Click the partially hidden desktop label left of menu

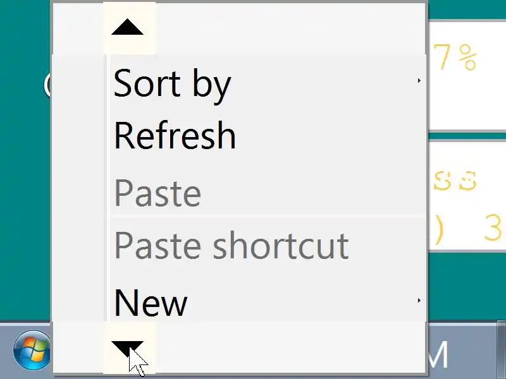tap(47, 84)
